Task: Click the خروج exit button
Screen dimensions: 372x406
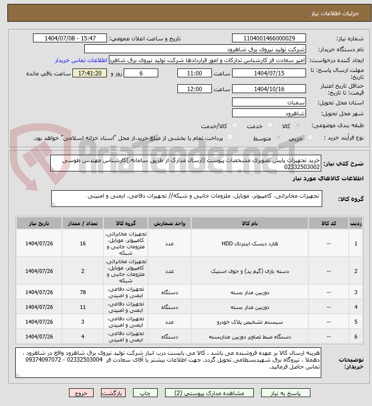Action: tap(81, 393)
